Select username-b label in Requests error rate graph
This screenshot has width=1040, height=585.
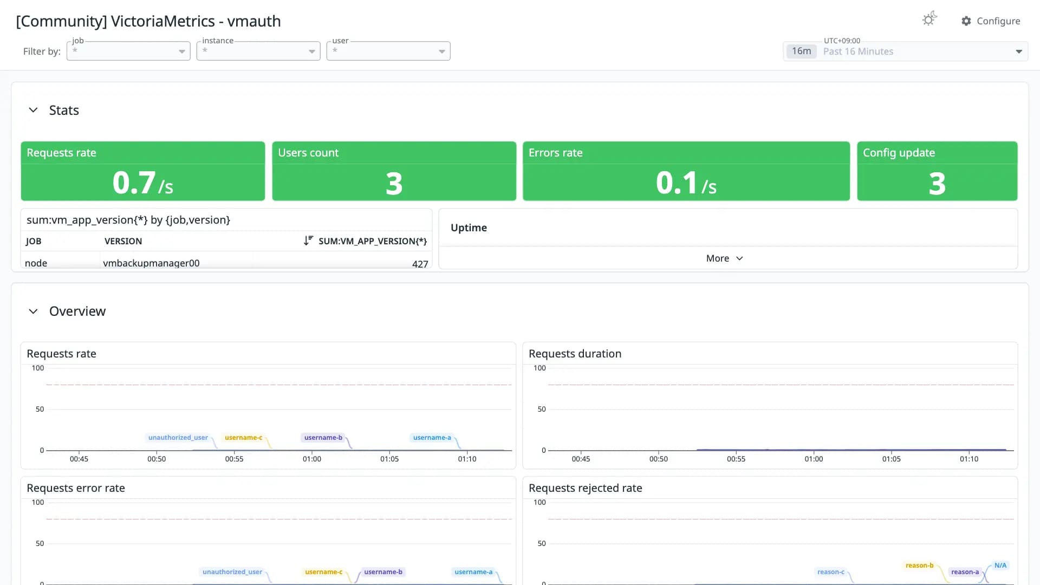click(383, 572)
